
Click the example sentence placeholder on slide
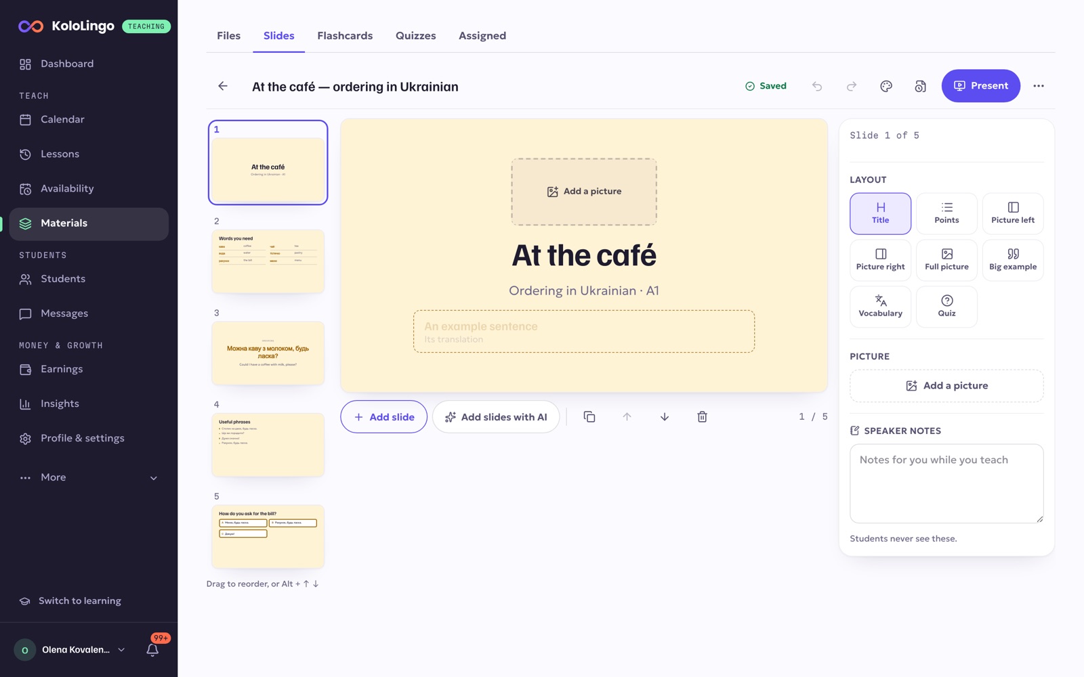click(x=584, y=332)
